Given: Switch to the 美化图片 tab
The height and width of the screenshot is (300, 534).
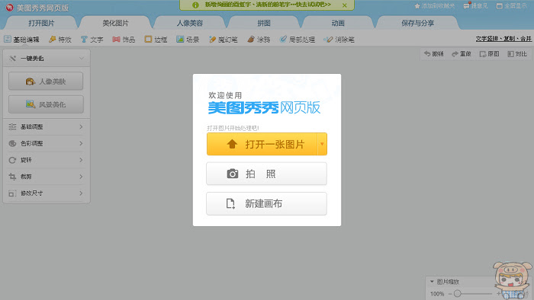Looking at the screenshot, I should (115, 23).
